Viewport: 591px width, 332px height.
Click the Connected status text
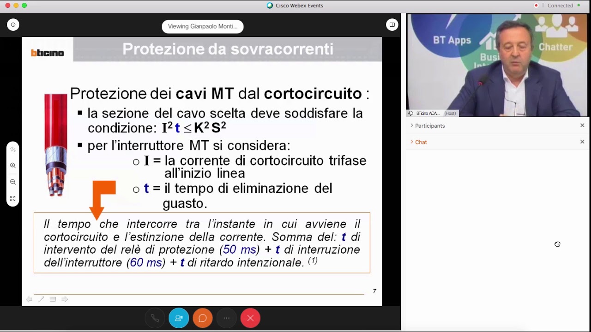560,6
